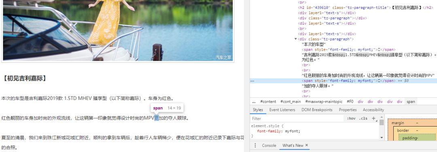Screen dimensions: 437x152
Task: Switch to the Event Listeners tab
Action: [x=282, y=110]
